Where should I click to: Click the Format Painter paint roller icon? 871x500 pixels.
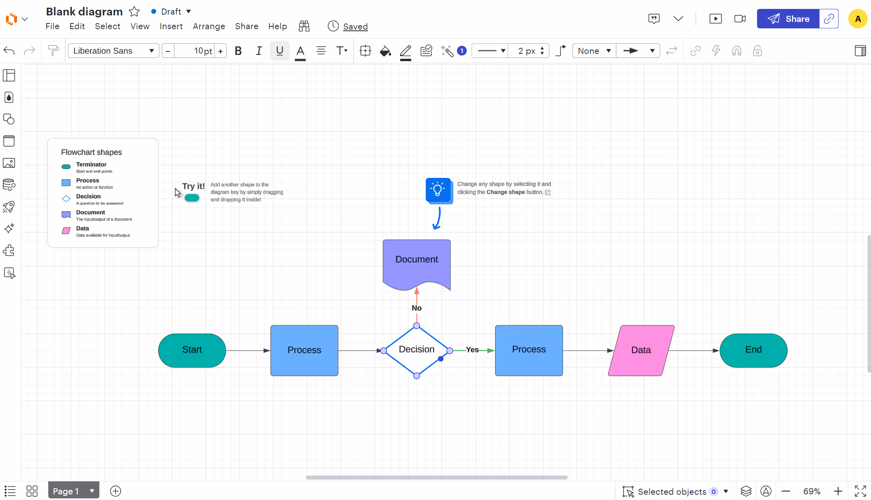[x=53, y=51]
